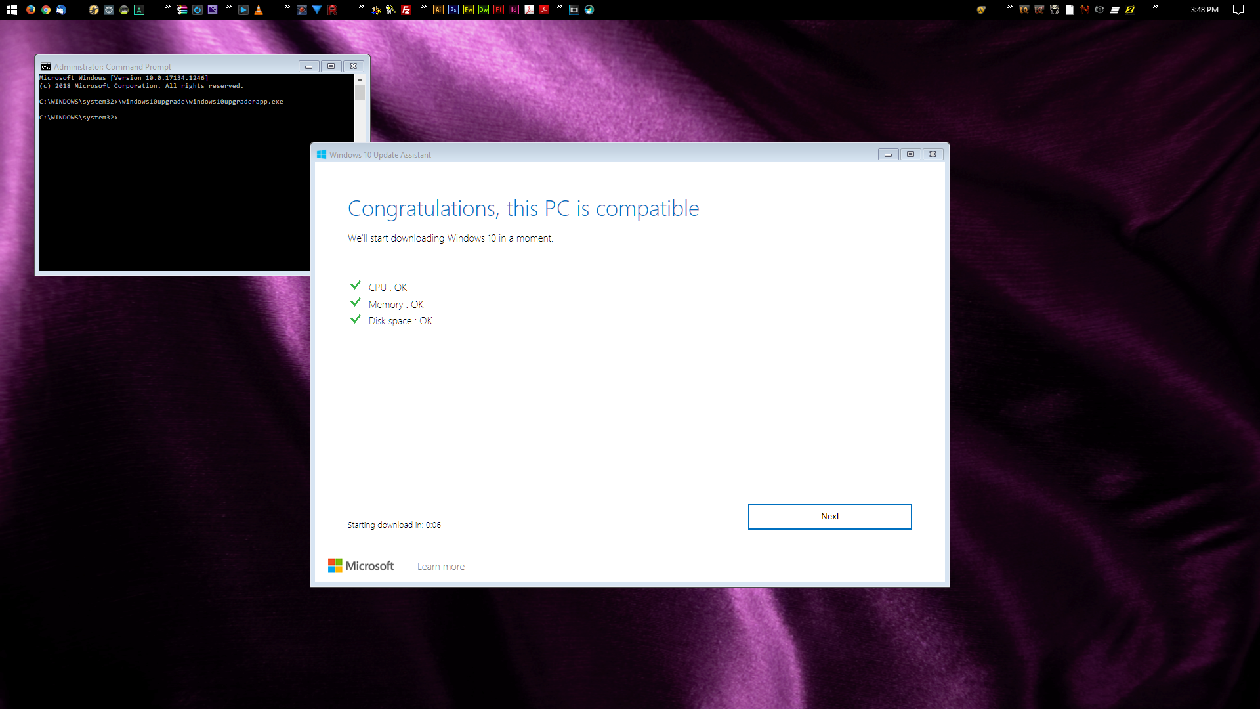Open Thunderbird mail from the taskbar
The height and width of the screenshot is (709, 1260).
61,10
